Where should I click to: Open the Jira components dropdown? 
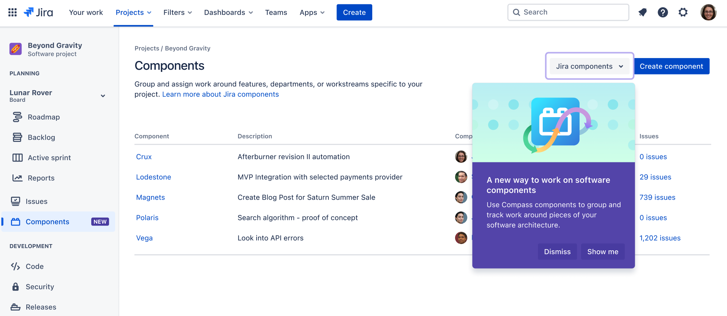(589, 66)
